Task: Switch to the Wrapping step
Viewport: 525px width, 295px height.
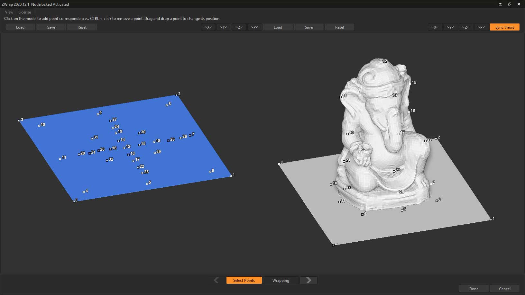Action: [x=281, y=281]
